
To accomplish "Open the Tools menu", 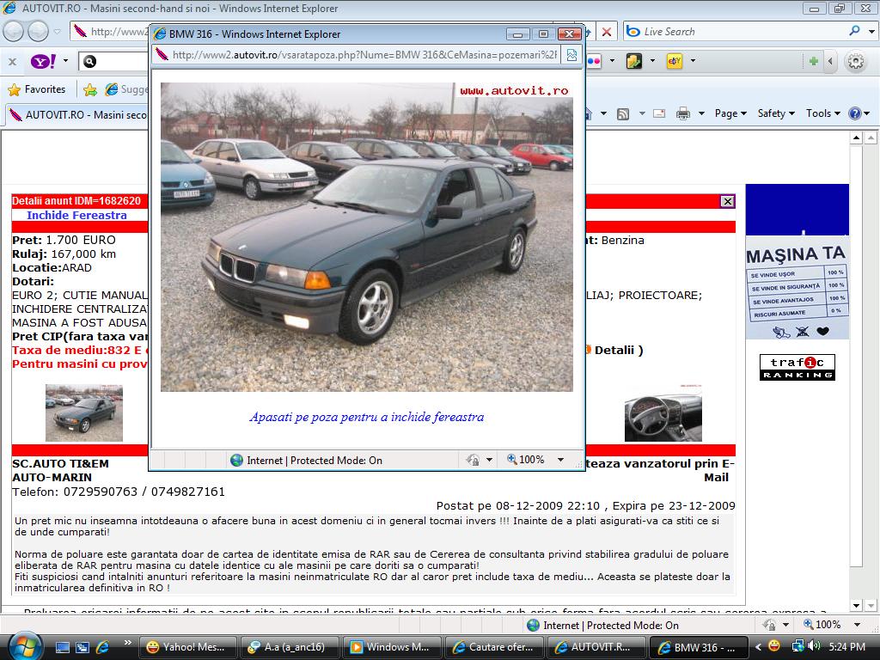I will tap(823, 113).
